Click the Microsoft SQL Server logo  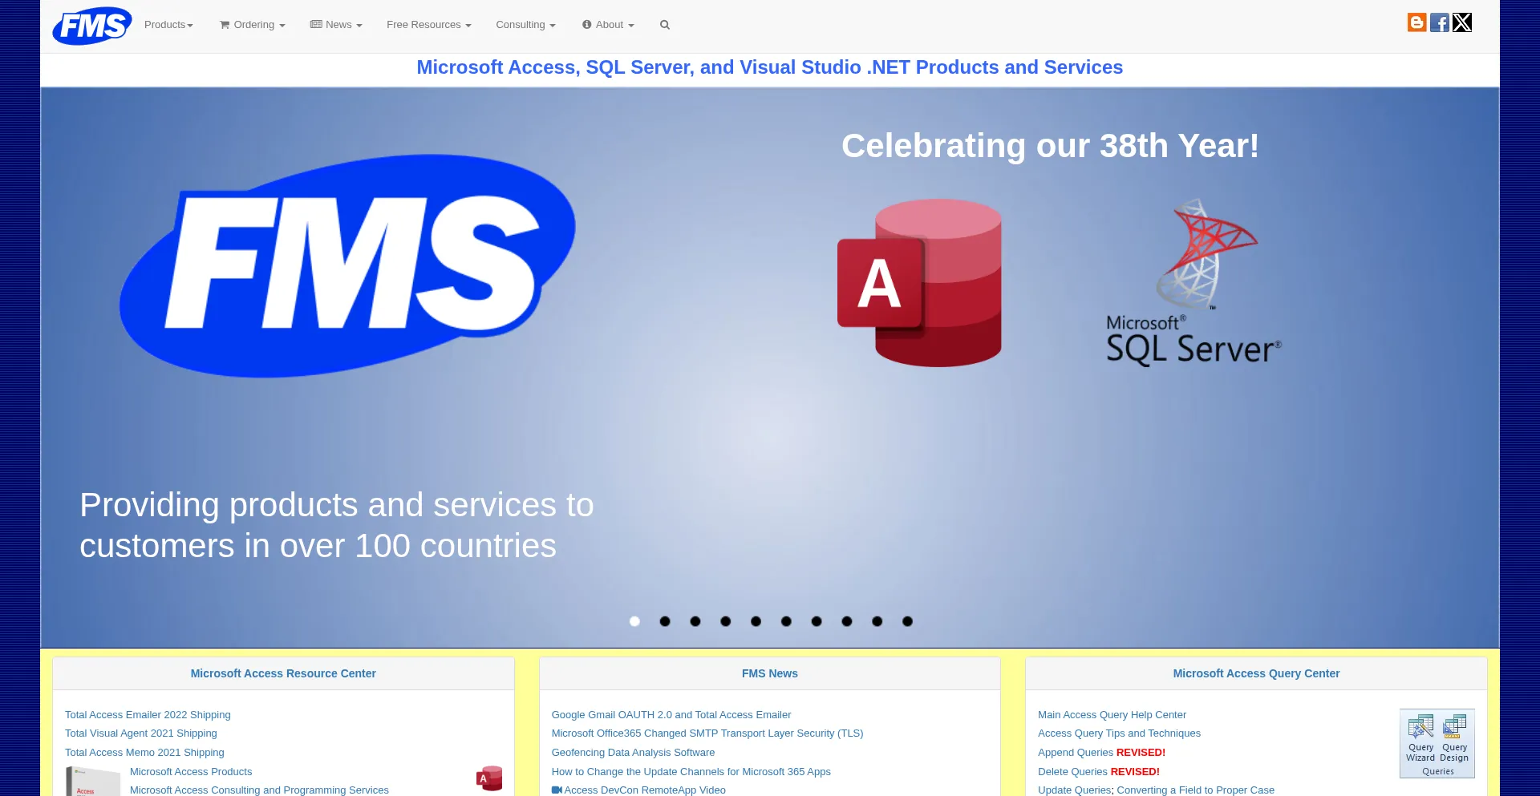coord(1193,283)
